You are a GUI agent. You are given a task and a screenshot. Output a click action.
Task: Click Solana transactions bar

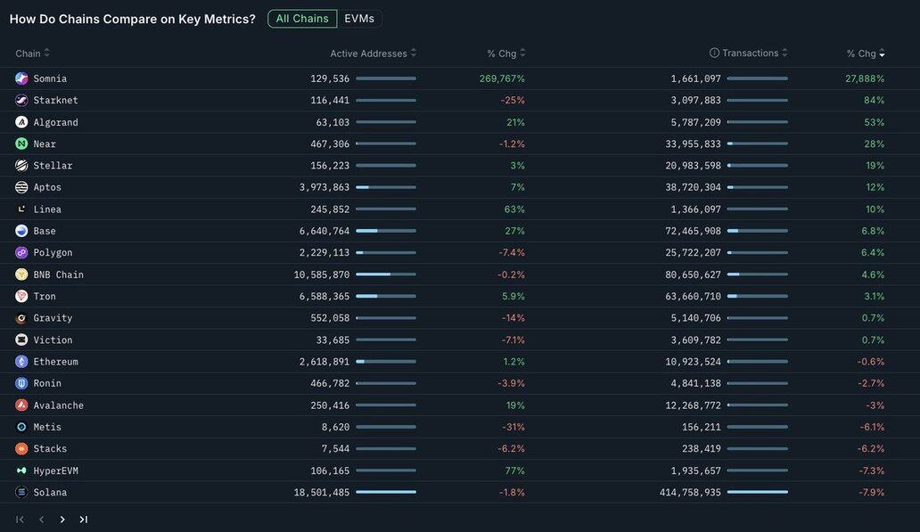(x=757, y=492)
